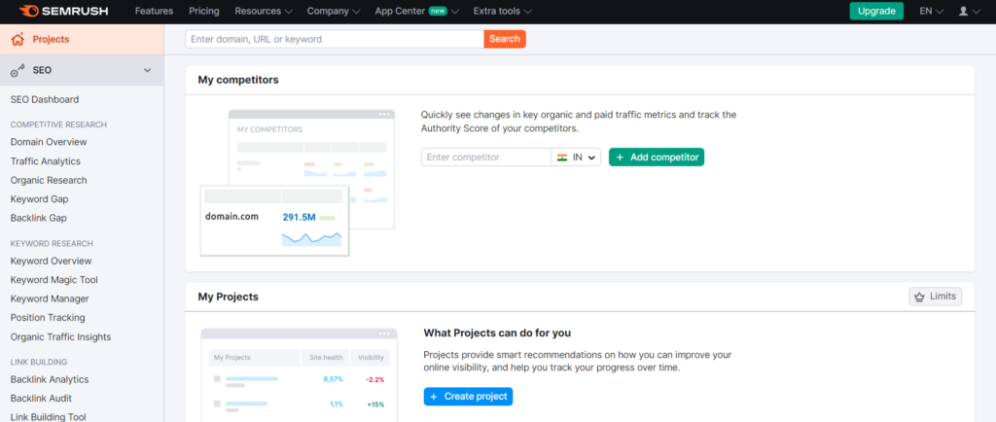The height and width of the screenshot is (422, 996).
Task: Click the orange Search button
Action: [505, 39]
